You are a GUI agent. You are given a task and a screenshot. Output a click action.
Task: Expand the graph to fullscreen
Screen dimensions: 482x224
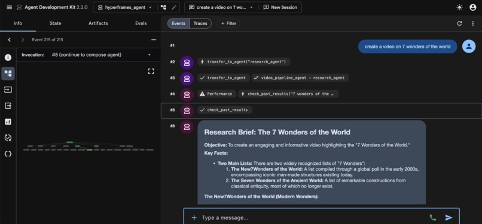(x=151, y=71)
